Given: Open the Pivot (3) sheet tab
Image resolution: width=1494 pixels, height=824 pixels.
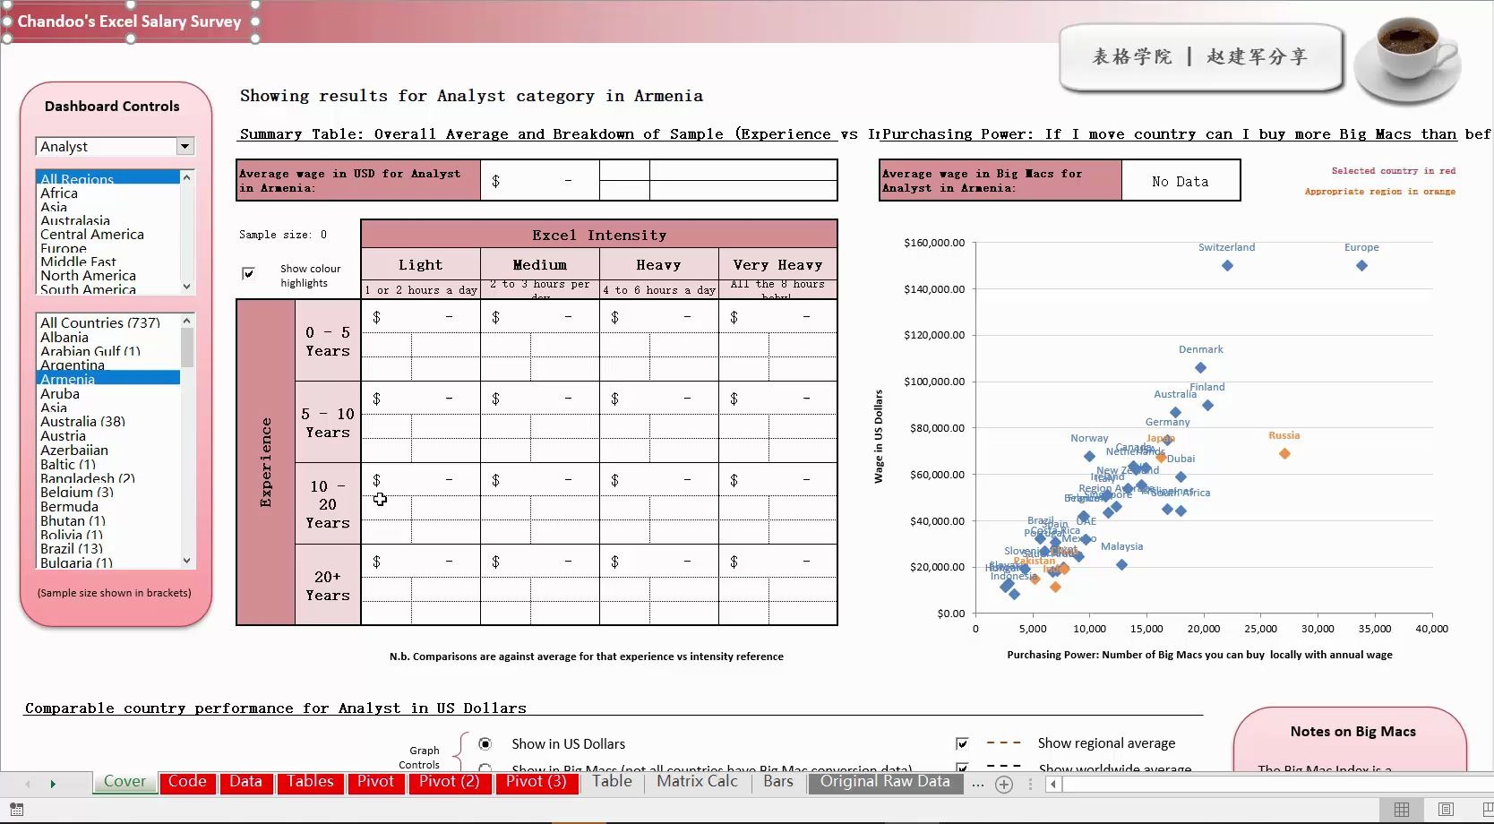Looking at the screenshot, I should point(536,781).
